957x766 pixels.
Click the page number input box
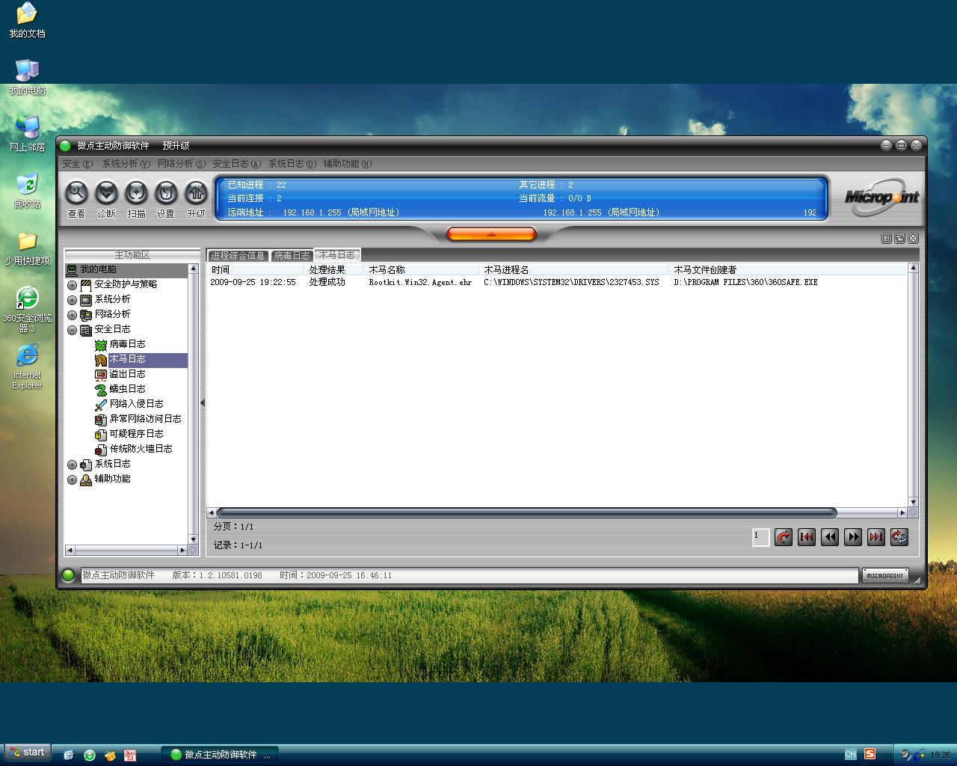coord(760,536)
